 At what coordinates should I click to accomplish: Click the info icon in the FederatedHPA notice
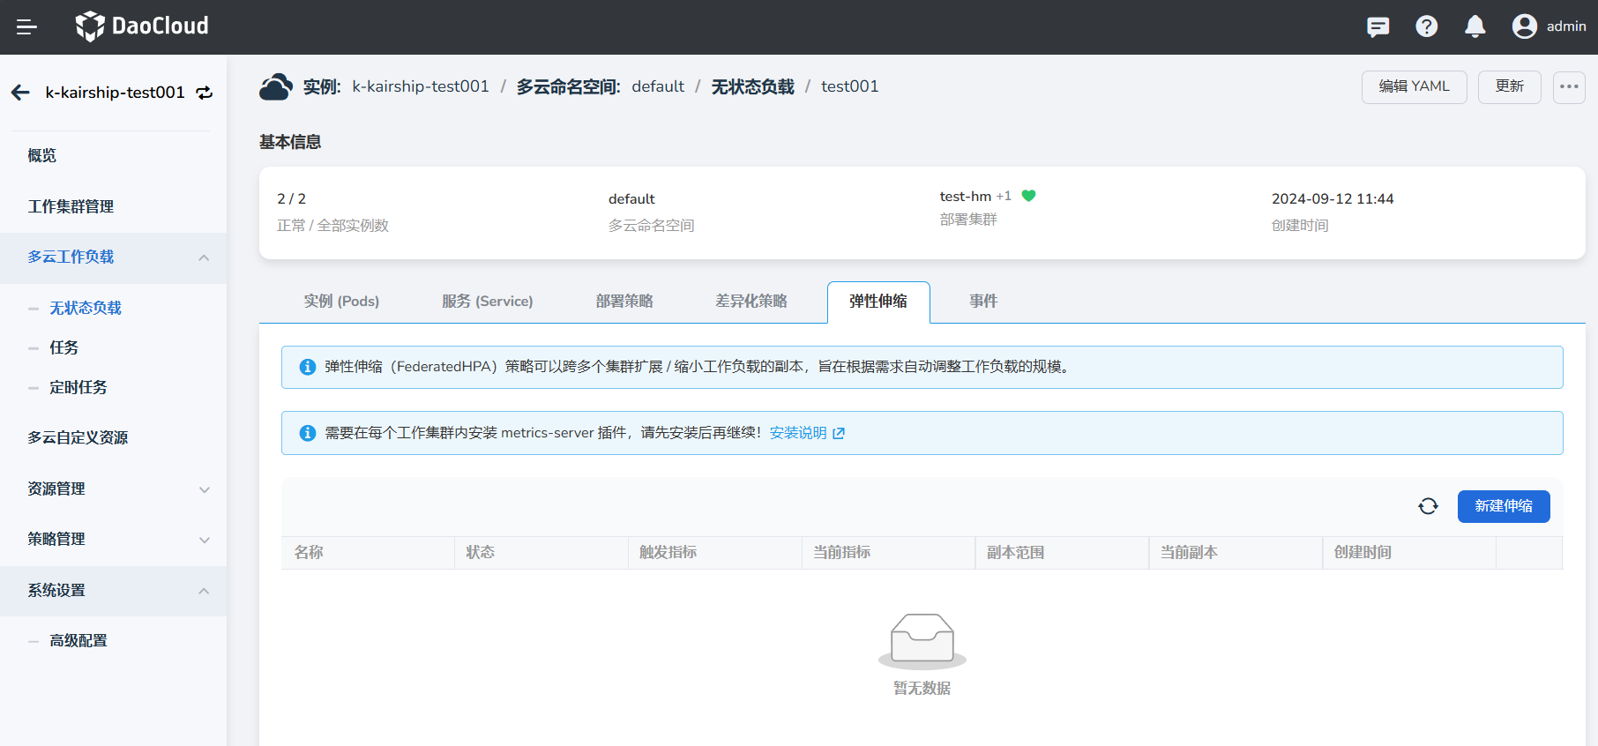[307, 367]
